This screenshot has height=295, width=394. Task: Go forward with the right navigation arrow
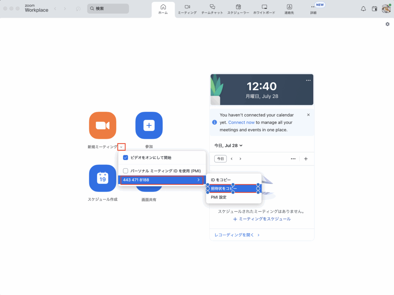65,8
